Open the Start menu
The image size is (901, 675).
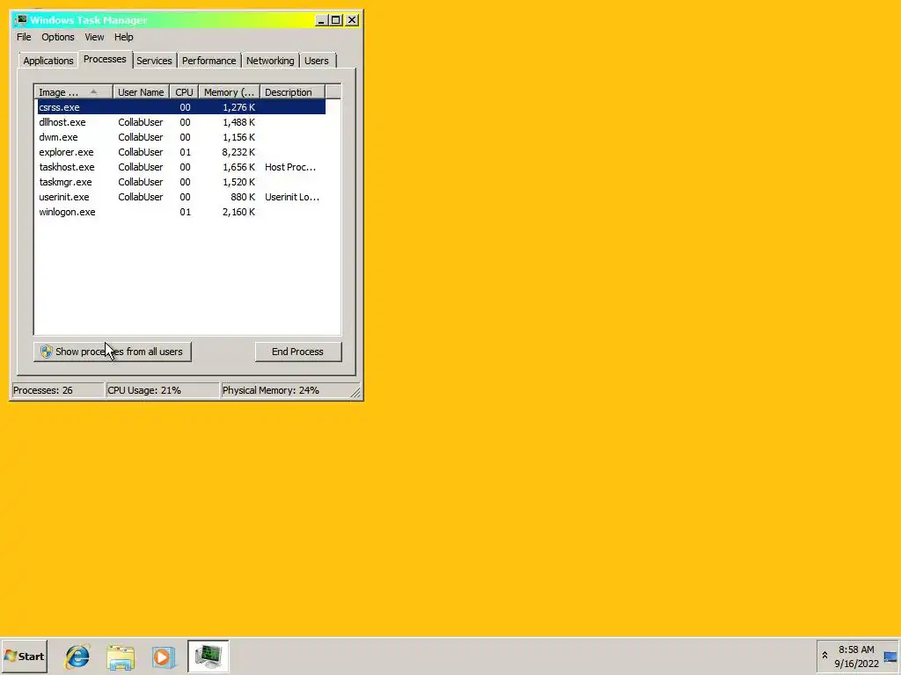point(24,656)
